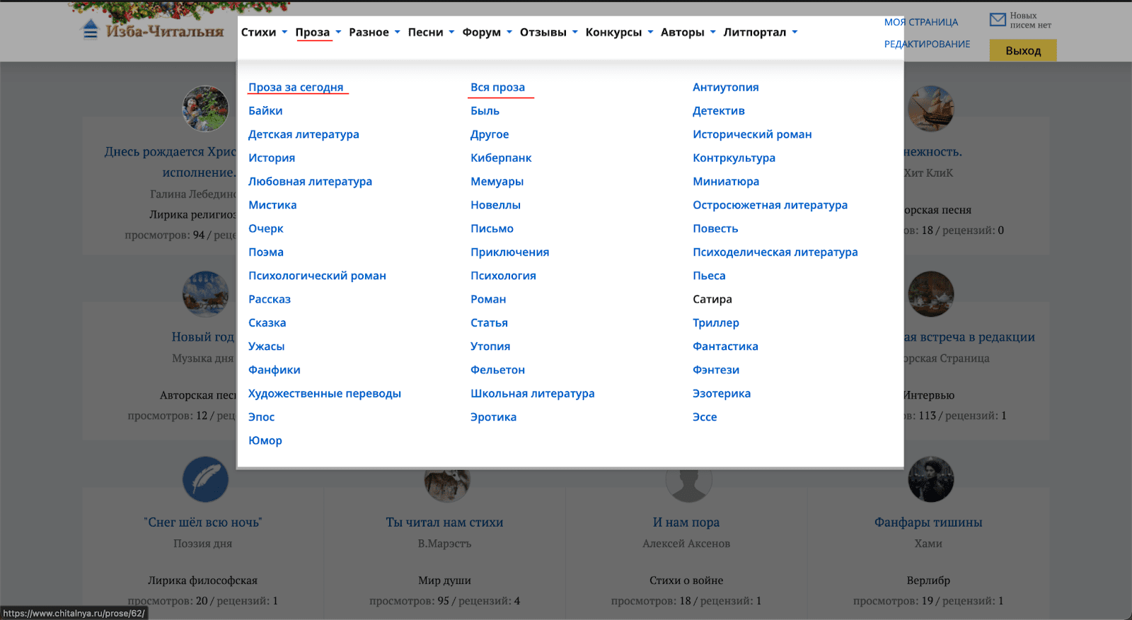Open the Фантастика category
This screenshot has width=1132, height=620.
[725, 346]
